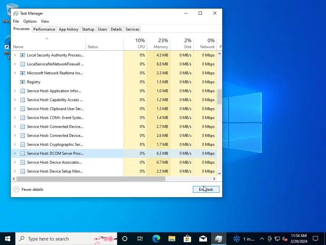Expand Service Host: COM+ Event System row

pyautogui.click(x=15, y=118)
